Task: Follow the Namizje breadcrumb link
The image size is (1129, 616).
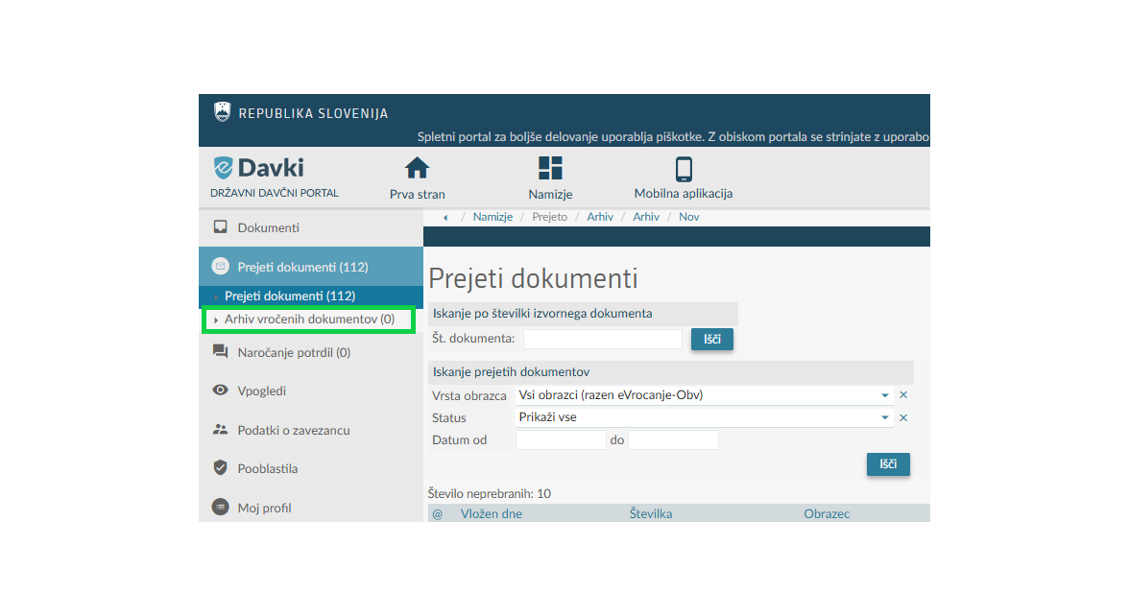Action: click(492, 217)
